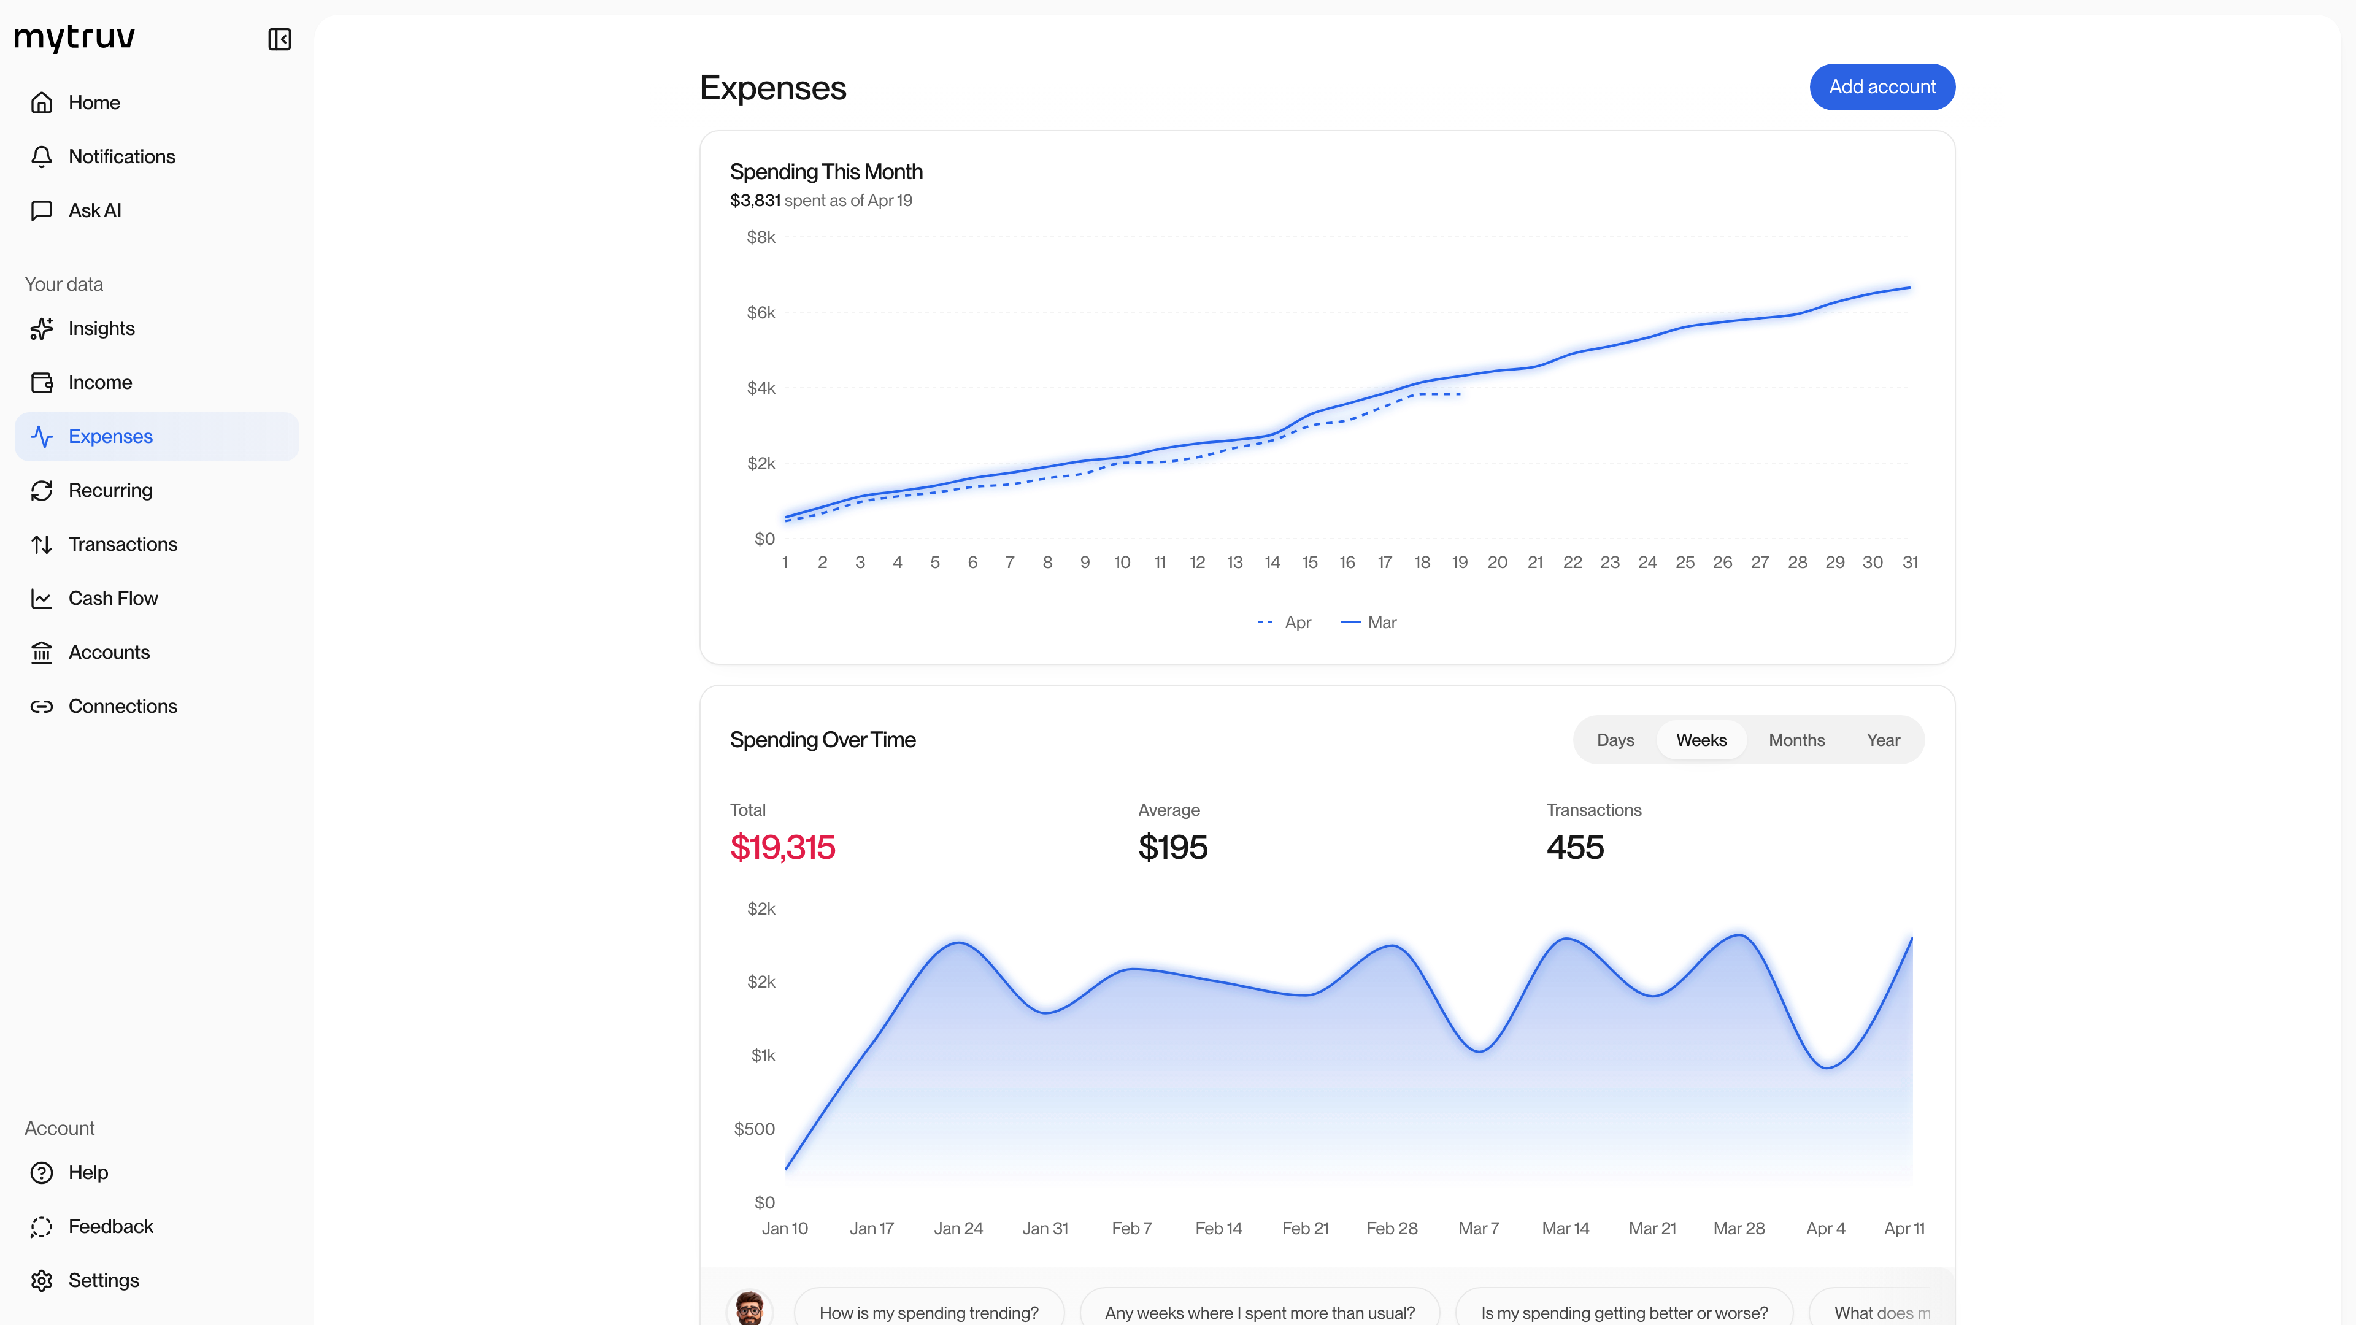Click the '$3,831 spent as of Apr 19' text
Screen dimensions: 2356x1325
(x=822, y=200)
